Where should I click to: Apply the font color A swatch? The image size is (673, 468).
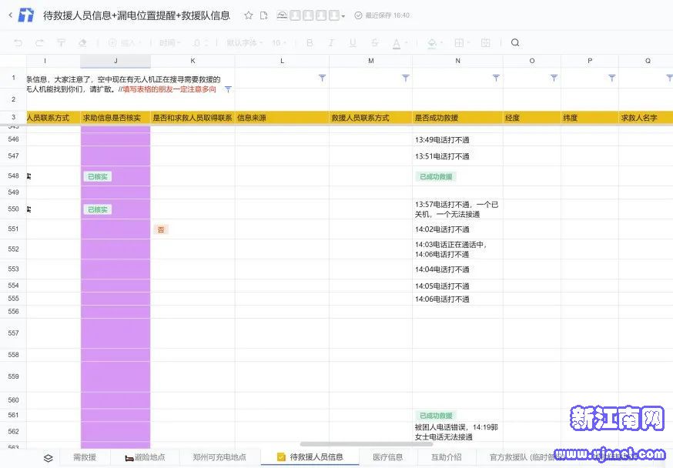[396, 43]
